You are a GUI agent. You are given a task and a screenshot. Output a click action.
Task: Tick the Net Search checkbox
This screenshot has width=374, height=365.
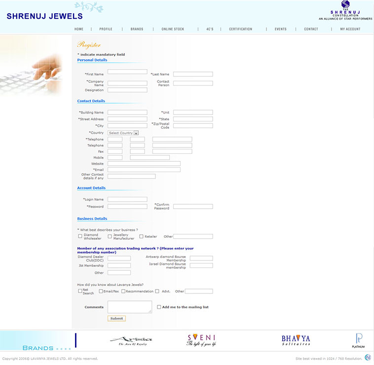click(x=80, y=291)
